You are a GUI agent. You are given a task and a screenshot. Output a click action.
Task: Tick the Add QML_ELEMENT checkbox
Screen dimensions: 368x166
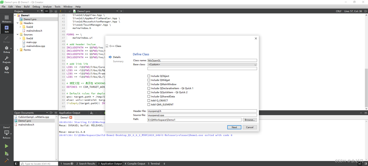149,105
